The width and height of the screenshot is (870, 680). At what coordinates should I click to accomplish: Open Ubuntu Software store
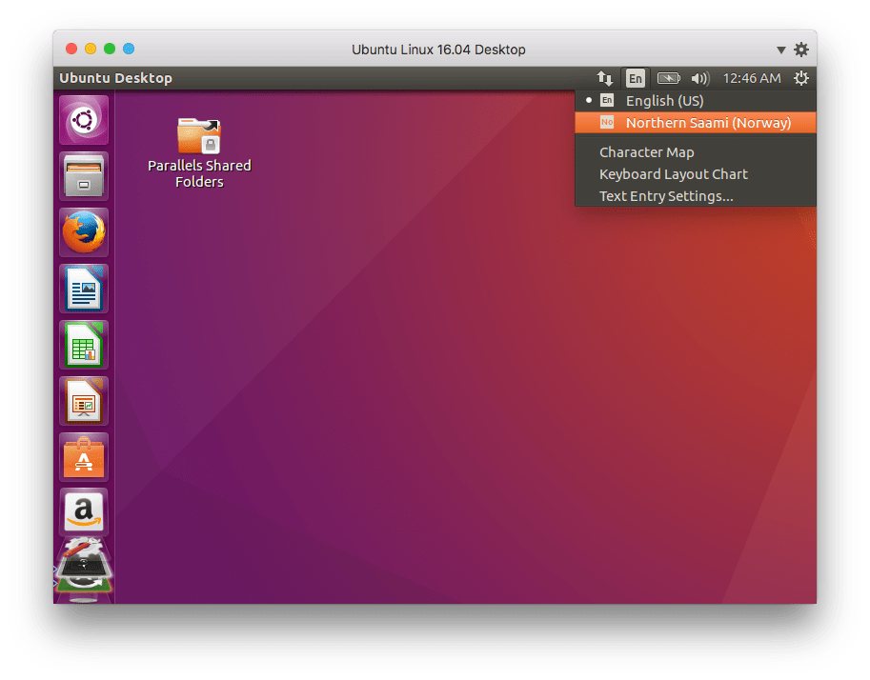[x=83, y=456]
